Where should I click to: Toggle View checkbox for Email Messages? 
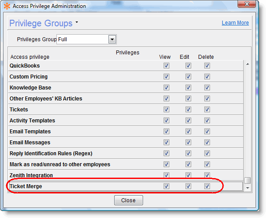166,143
